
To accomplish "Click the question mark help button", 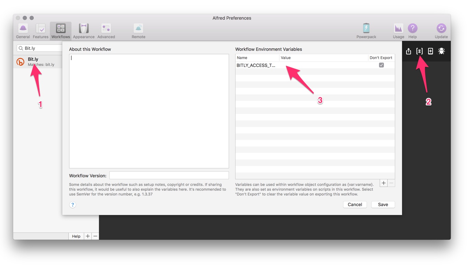I will pyautogui.click(x=72, y=205).
